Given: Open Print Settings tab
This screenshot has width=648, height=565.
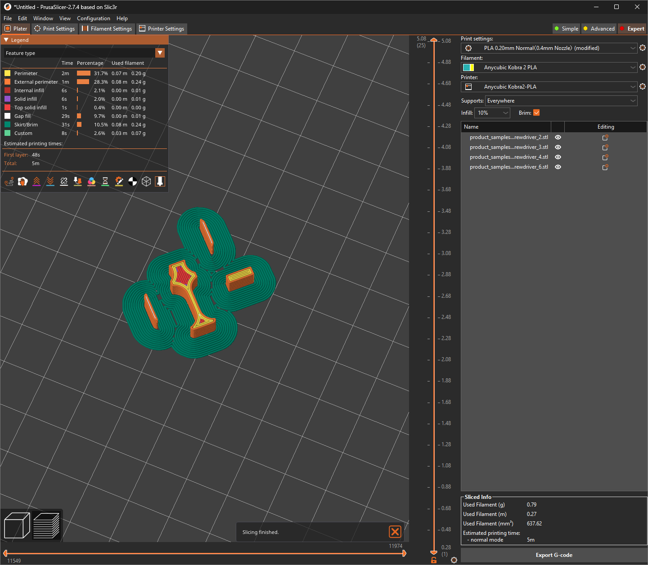Looking at the screenshot, I should pyautogui.click(x=54, y=29).
